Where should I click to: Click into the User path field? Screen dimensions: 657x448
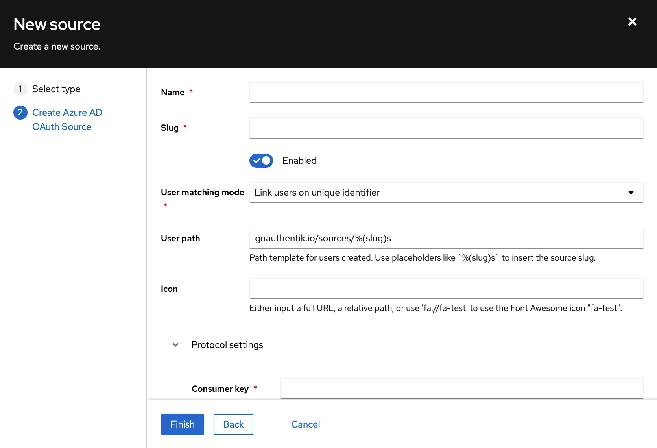coord(446,238)
